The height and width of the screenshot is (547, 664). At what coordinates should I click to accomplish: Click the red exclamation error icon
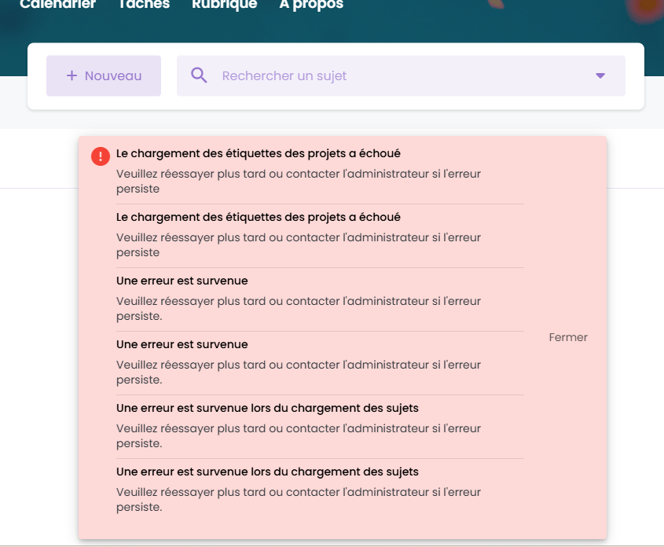101,156
